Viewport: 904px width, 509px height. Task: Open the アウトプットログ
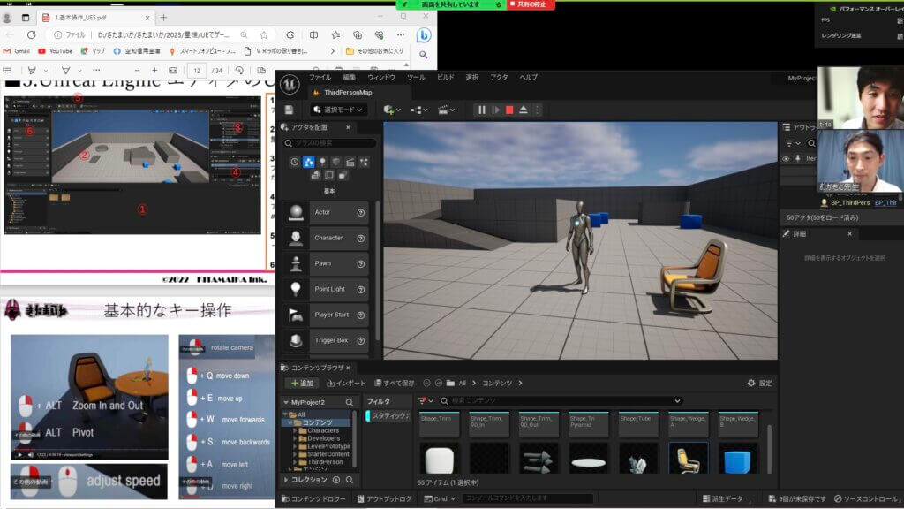point(384,499)
